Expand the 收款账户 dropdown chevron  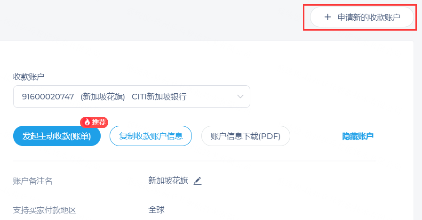pyautogui.click(x=240, y=97)
